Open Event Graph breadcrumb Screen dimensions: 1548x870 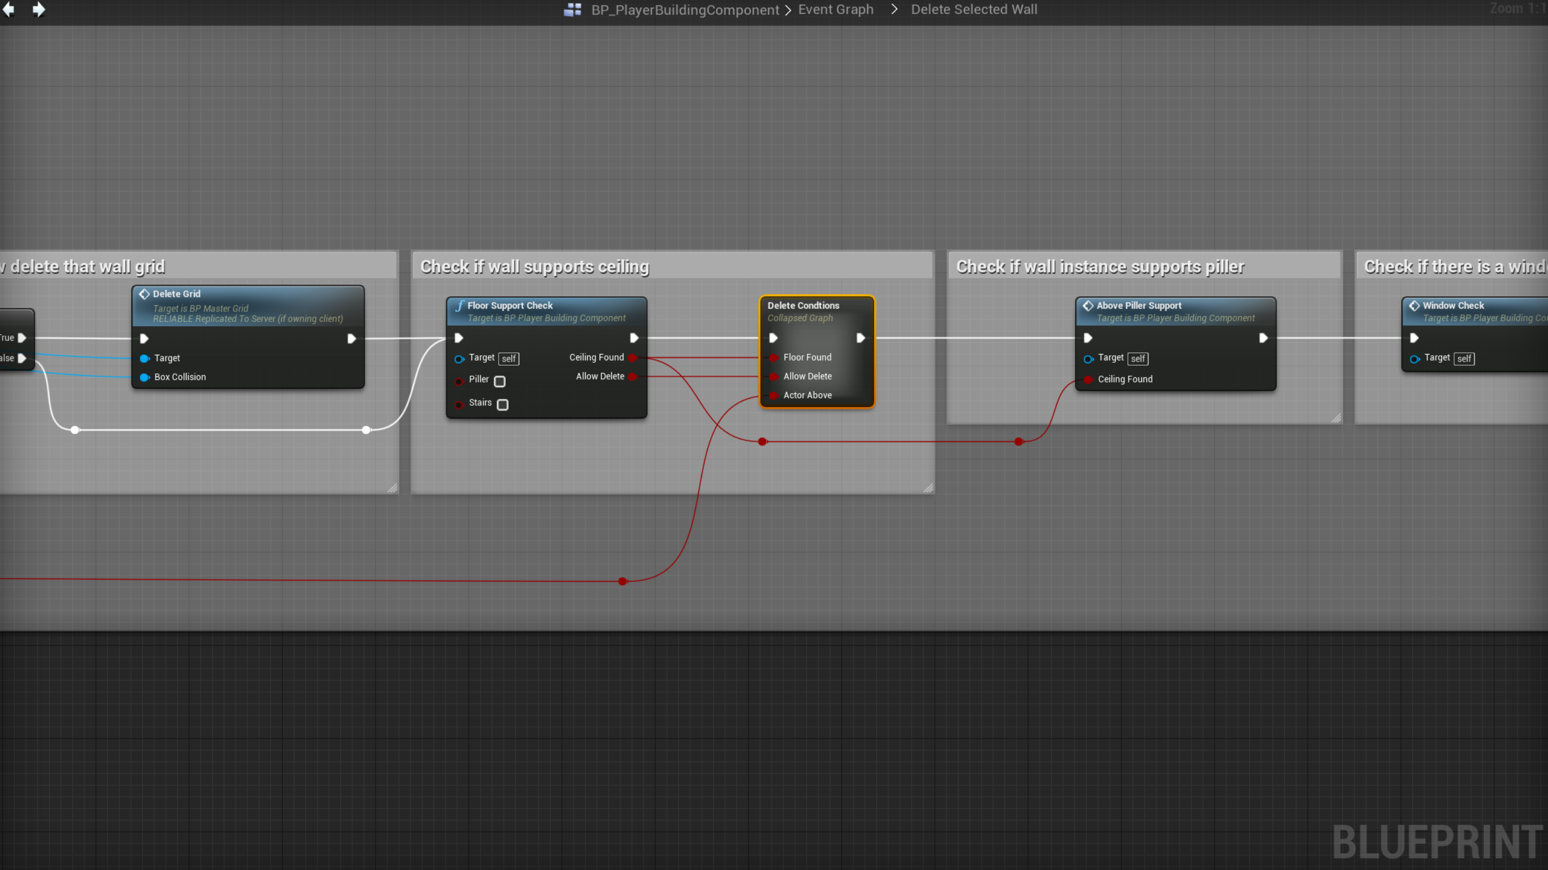tap(835, 10)
